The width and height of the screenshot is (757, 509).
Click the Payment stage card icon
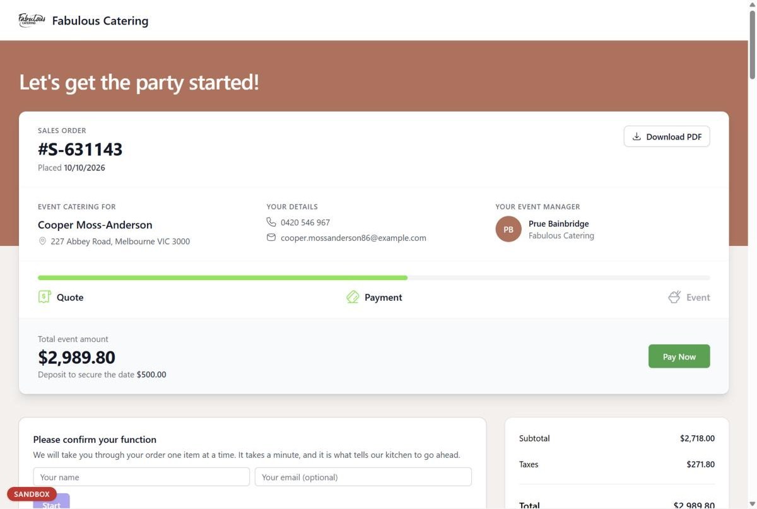point(353,297)
